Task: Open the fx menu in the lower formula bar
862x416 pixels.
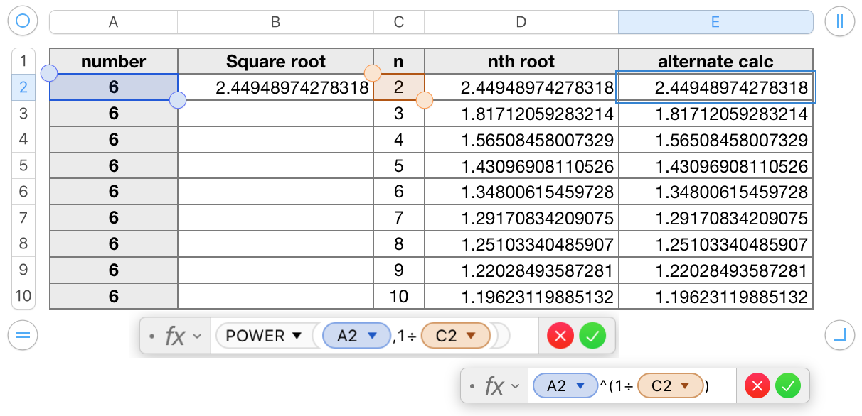Action: coord(502,386)
